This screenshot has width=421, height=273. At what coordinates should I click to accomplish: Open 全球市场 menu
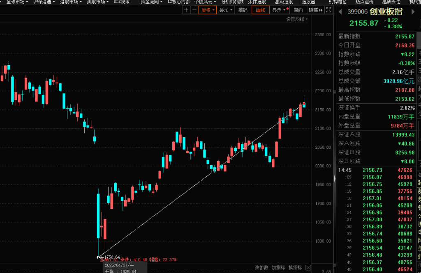tap(16, 2)
